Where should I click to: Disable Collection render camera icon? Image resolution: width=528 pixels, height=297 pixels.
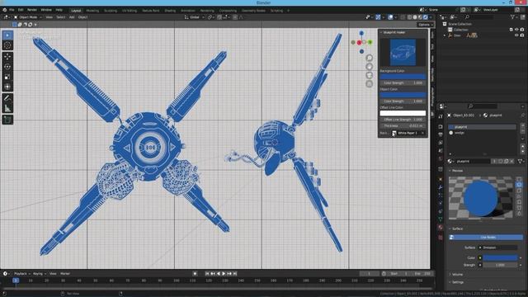(x=522, y=30)
